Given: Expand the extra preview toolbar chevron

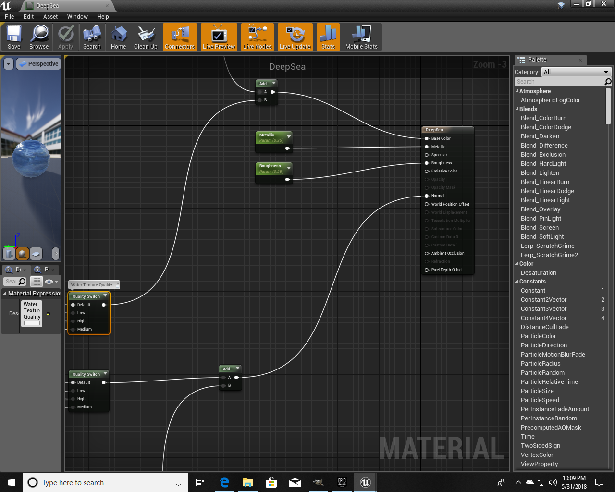Looking at the screenshot, I should pyautogui.click(x=56, y=253).
